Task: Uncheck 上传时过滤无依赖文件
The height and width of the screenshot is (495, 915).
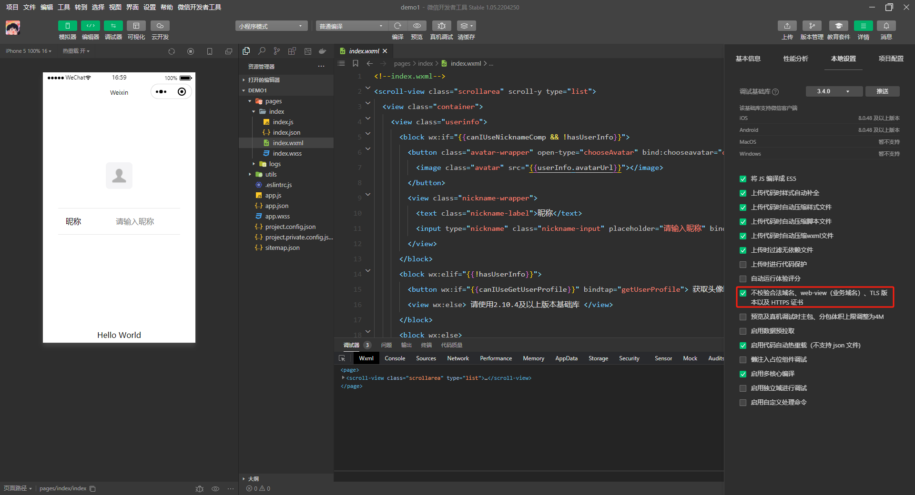Action: tap(742, 250)
